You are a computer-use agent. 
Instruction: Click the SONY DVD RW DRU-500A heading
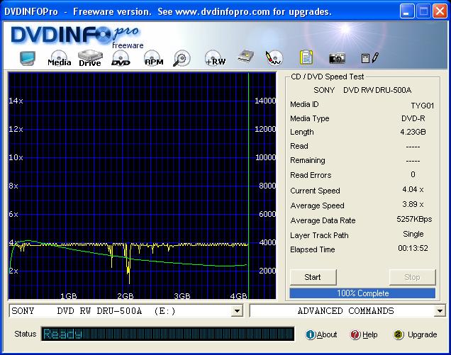(x=362, y=90)
